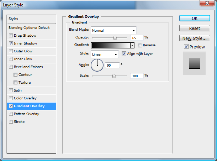Click the style preview thumbnail
Screen dimensions: 217x161
[x=194, y=63]
